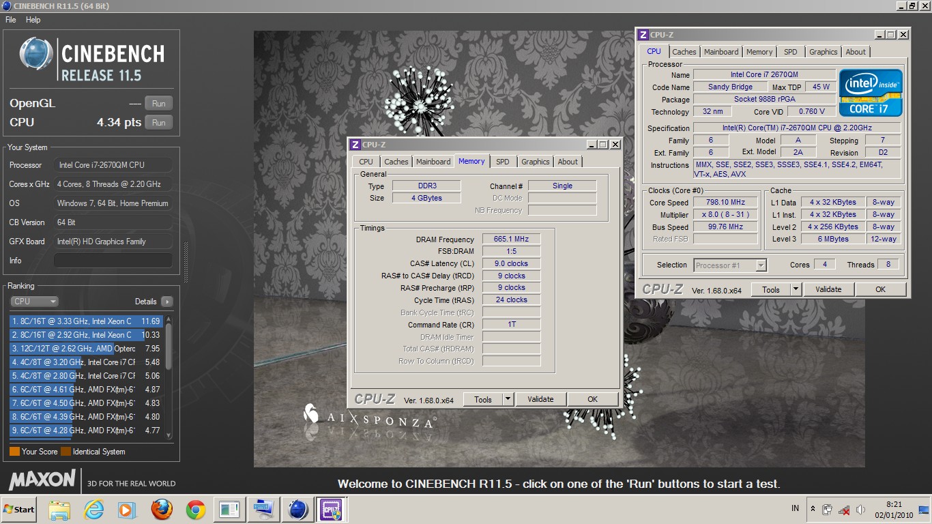Open Tools dropdown arrow in CPU window
The image size is (932, 524).
796,290
